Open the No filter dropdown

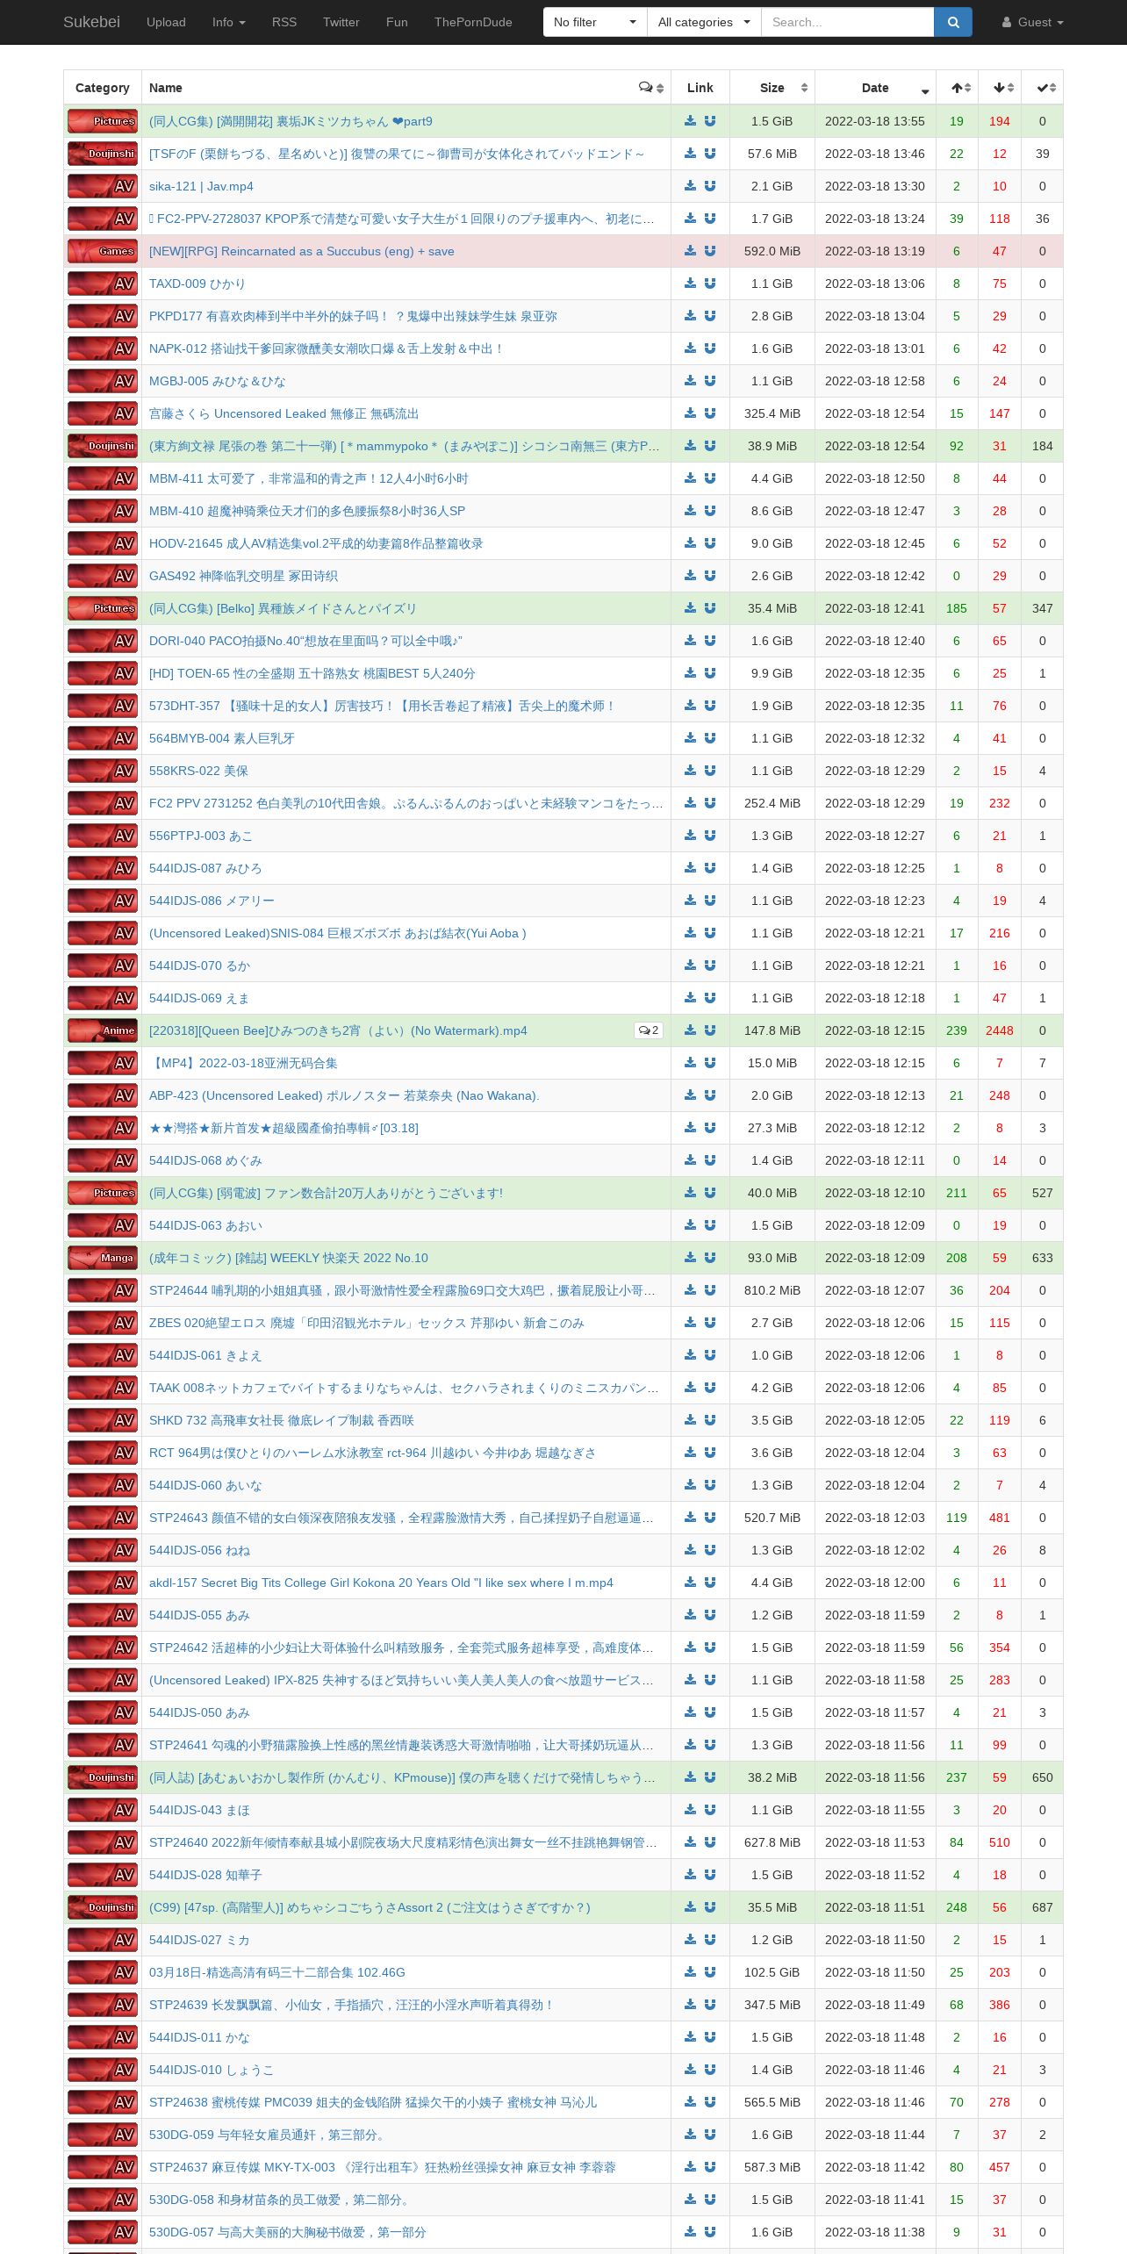pyautogui.click(x=595, y=22)
